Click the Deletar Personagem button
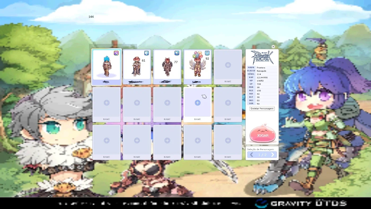 tap(262, 108)
